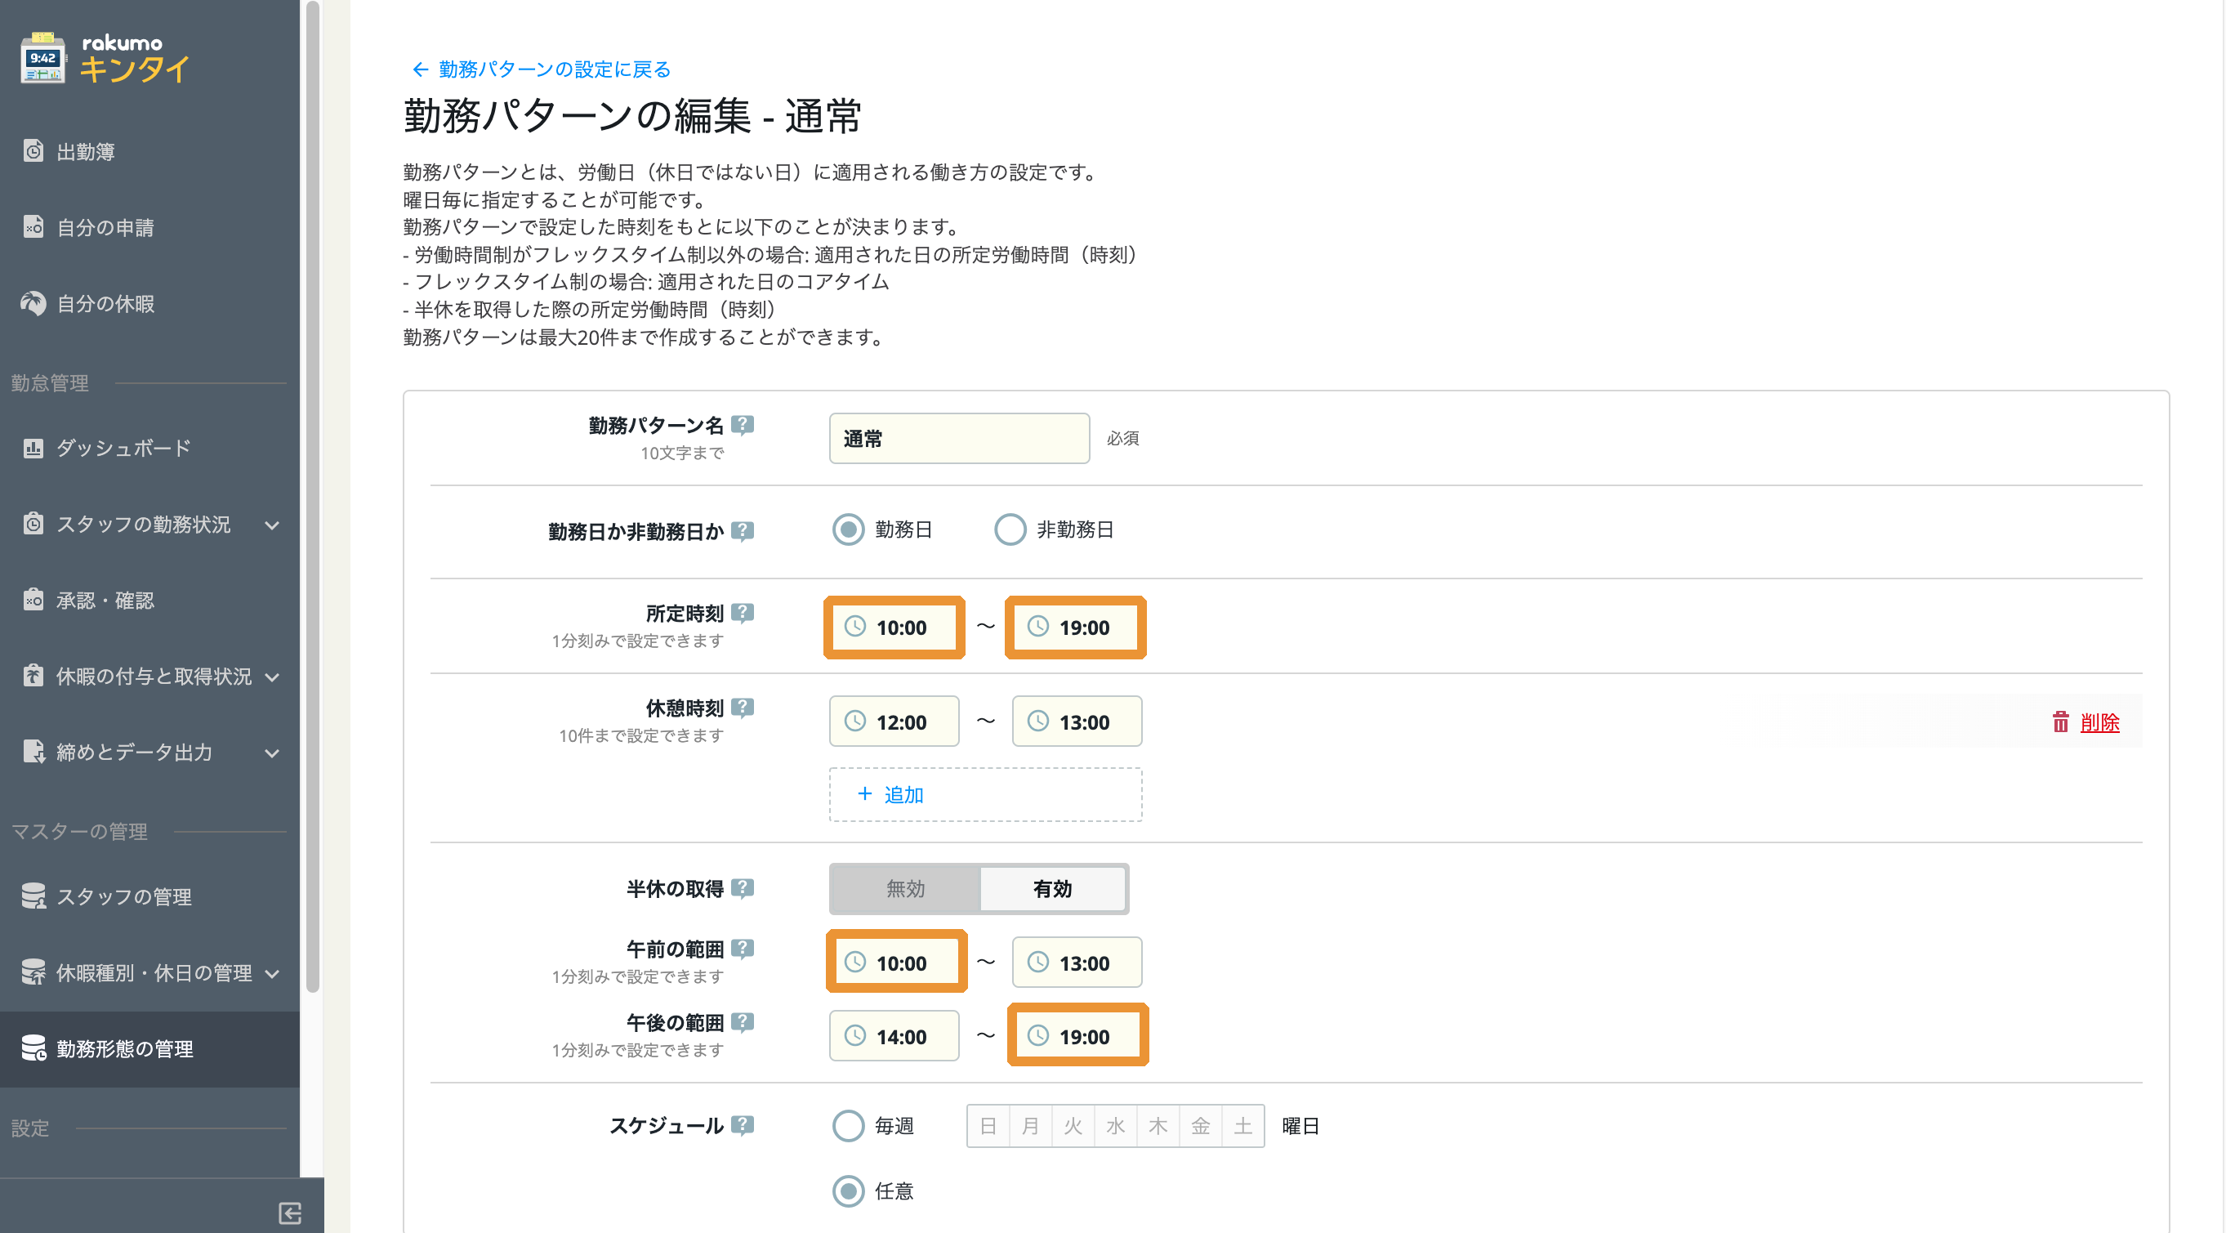Open 午後の範囲 start time 14:00
This screenshot has height=1233, width=2226.
click(894, 1036)
